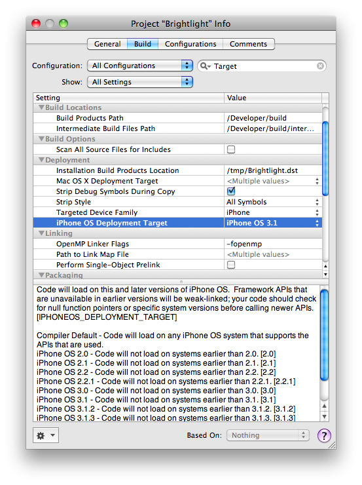Open the Comments tab

coord(248,44)
